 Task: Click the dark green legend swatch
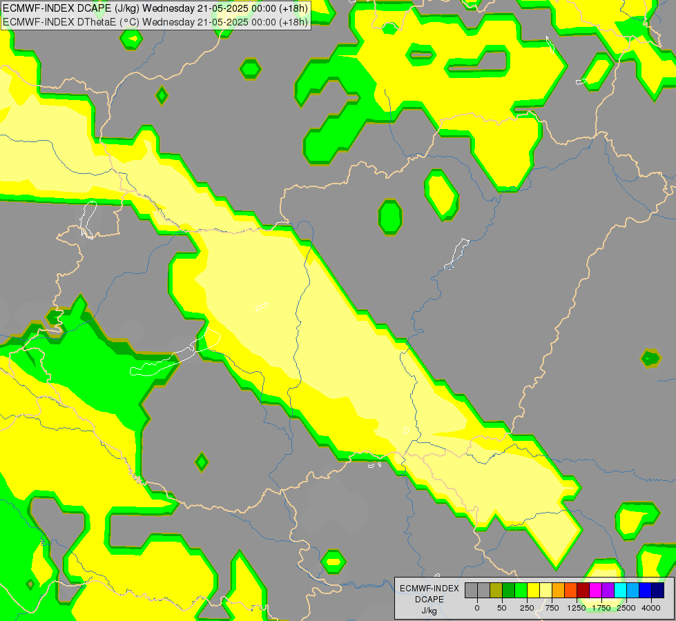509,591
